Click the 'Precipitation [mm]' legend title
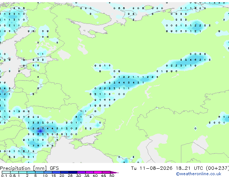This screenshot has height=177, width=229. [23, 168]
